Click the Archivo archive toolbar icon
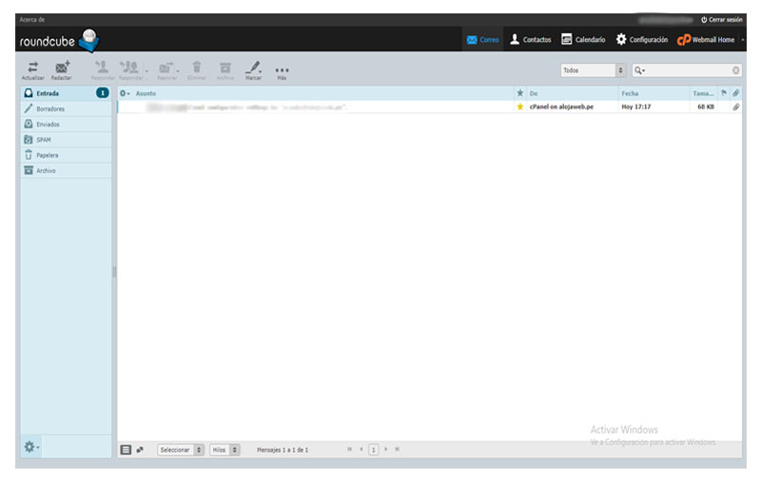The width and height of the screenshot is (761, 480). coord(225,69)
